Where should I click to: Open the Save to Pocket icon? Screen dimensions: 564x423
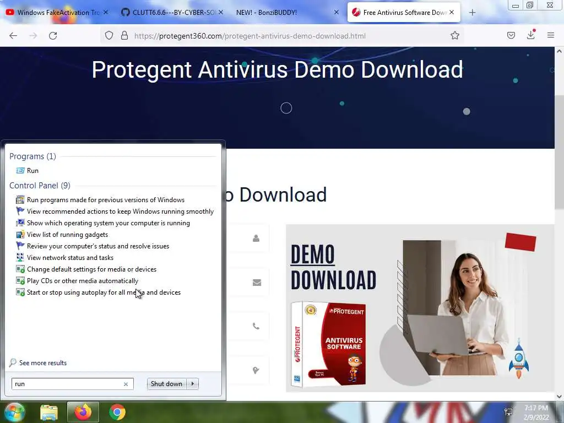coord(511,35)
